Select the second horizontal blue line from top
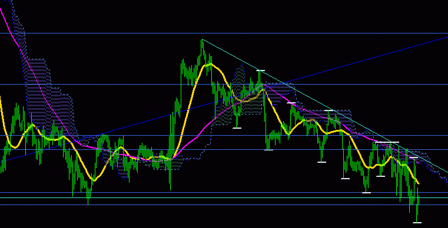This screenshot has width=448, height=228. point(224,84)
